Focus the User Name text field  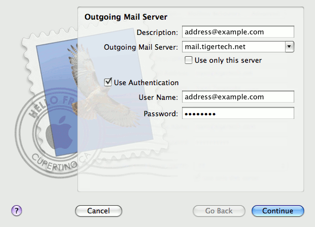click(238, 97)
